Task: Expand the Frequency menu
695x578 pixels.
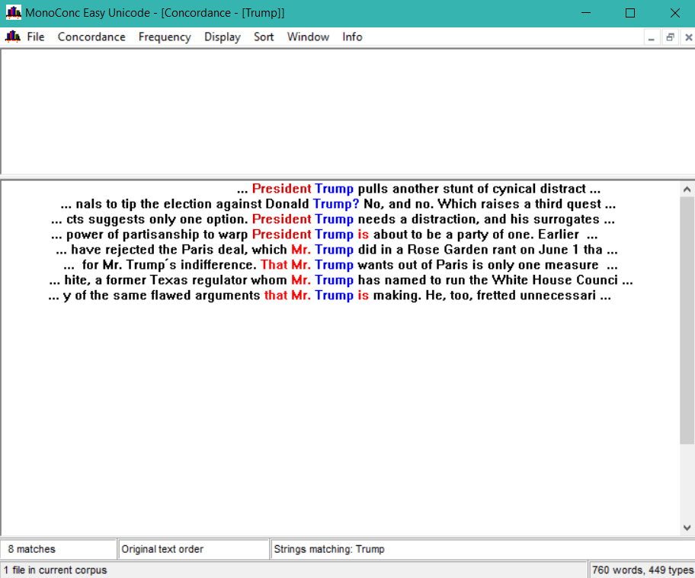Action: point(165,37)
